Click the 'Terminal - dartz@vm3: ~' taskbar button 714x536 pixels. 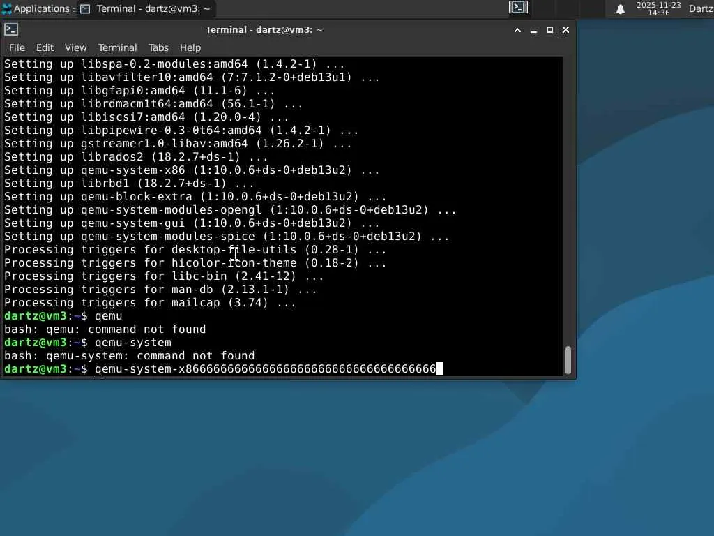click(x=146, y=9)
